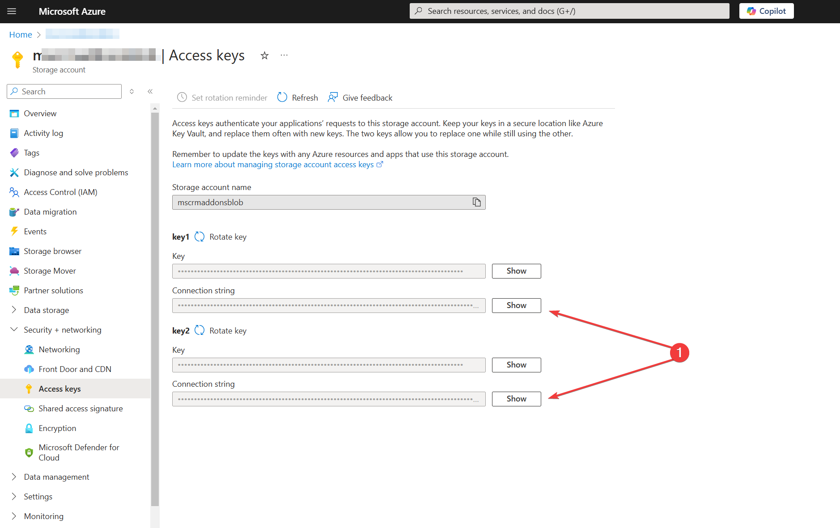
Task: Click the Access Control (IAM) icon
Action: tap(14, 192)
